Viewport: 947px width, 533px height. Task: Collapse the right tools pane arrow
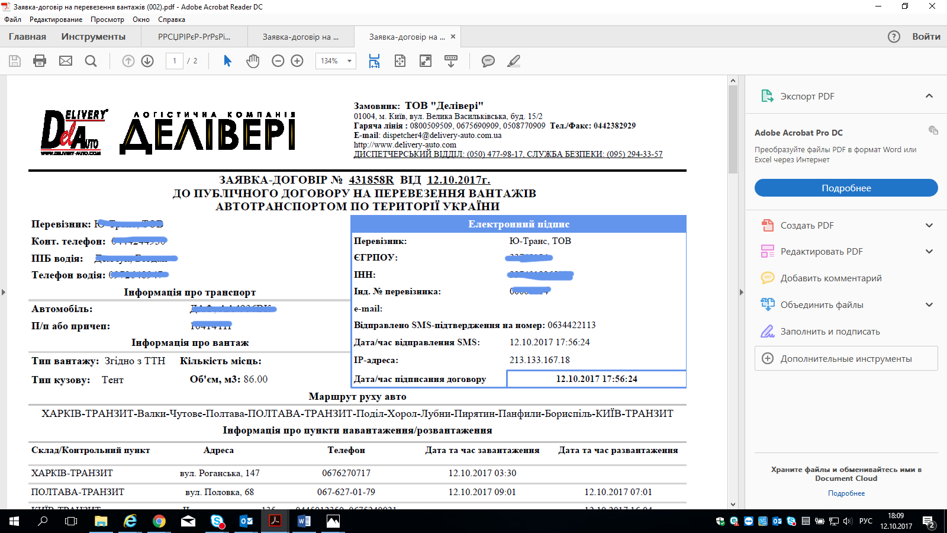click(741, 292)
